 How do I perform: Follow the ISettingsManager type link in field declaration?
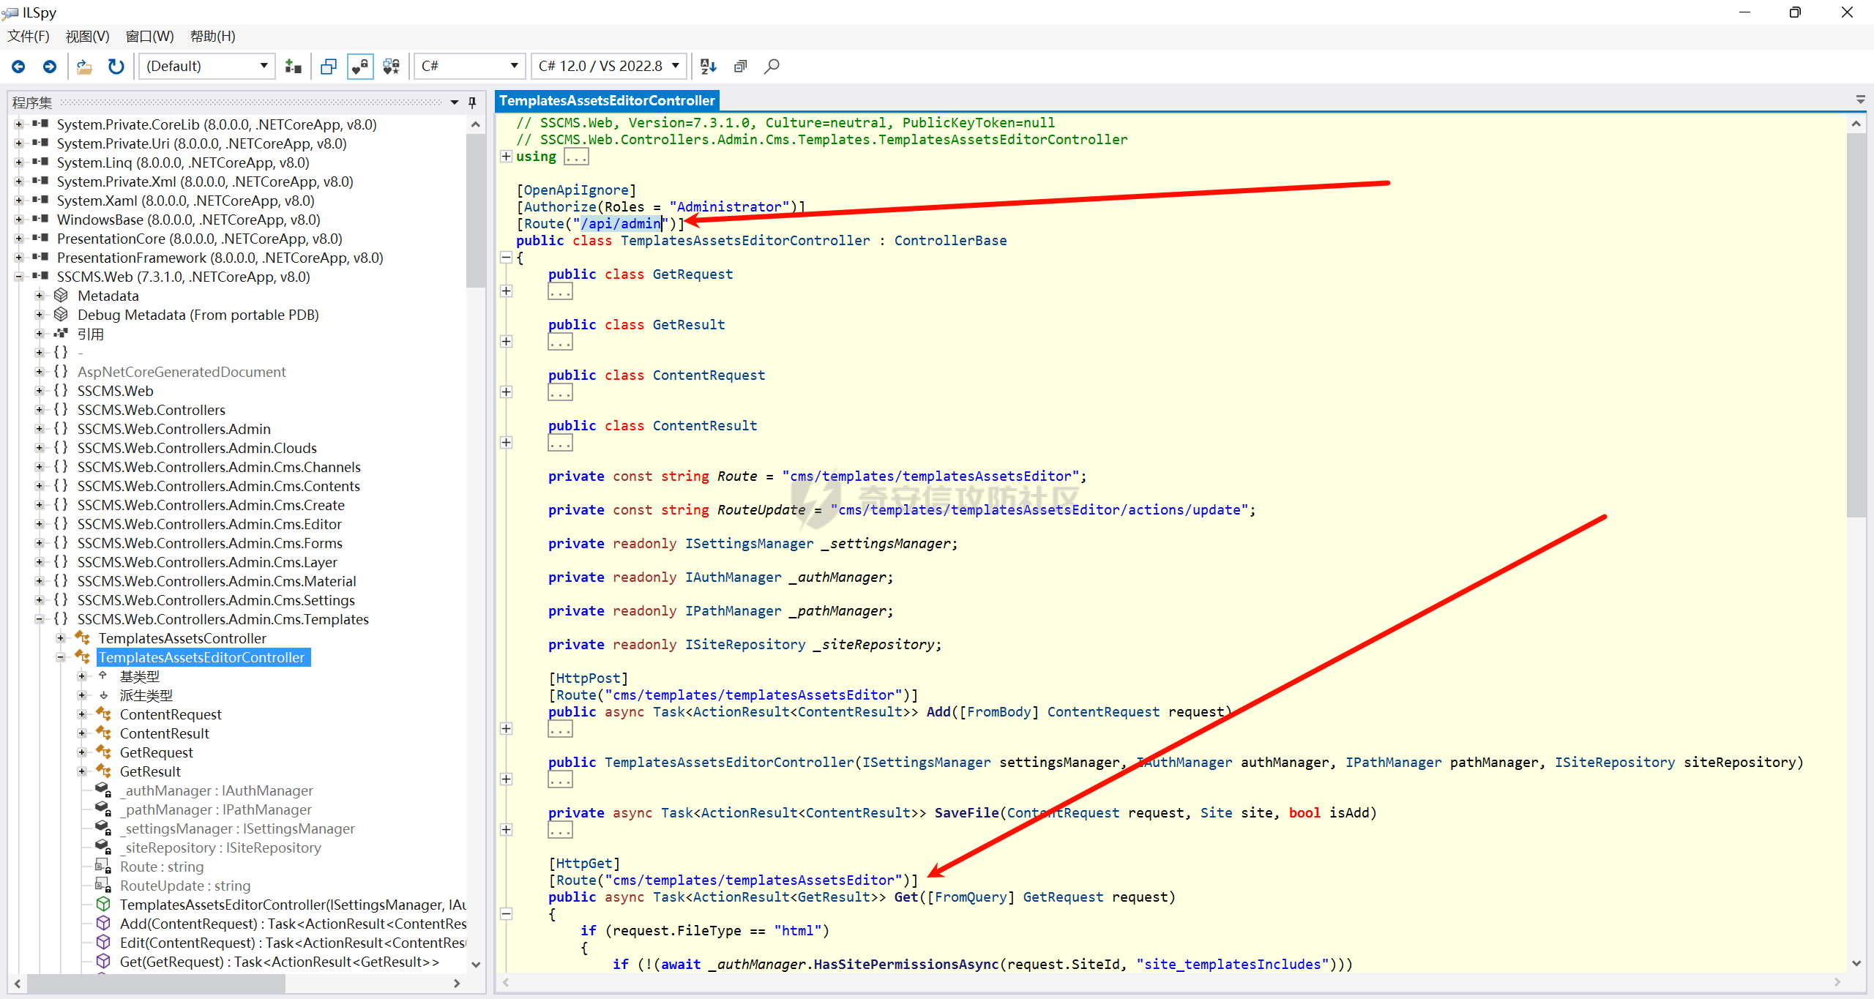point(749,544)
